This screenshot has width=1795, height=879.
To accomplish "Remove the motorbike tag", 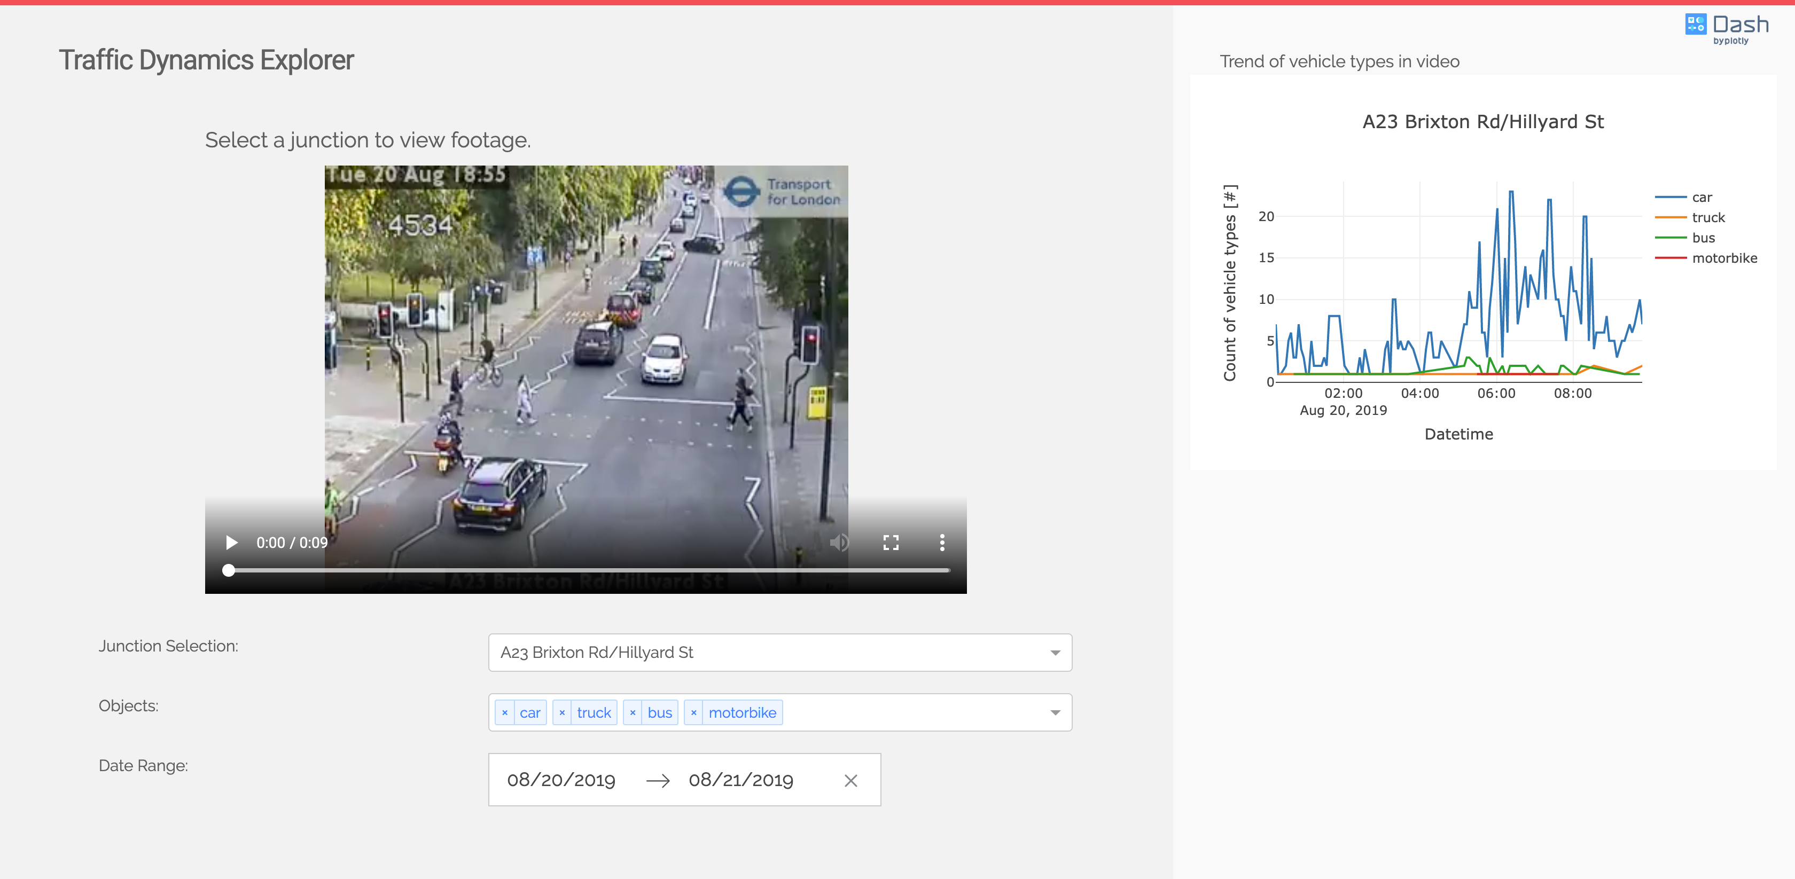I will [x=693, y=712].
